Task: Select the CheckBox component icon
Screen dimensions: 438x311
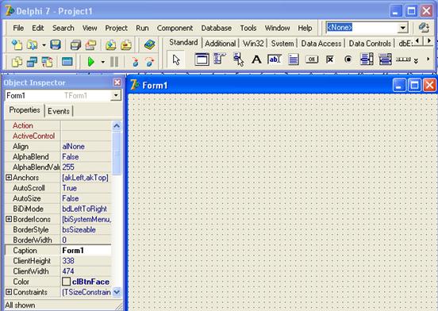Action: [x=330, y=60]
